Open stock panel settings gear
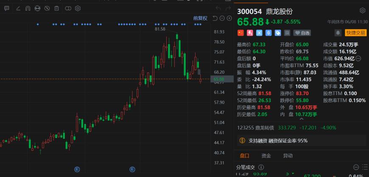369x177 pixels. coord(362,11)
